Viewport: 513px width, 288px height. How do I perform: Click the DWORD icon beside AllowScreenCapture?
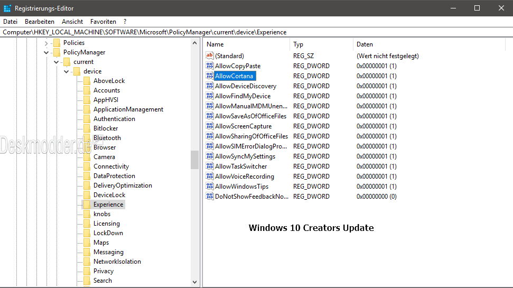[x=210, y=126]
